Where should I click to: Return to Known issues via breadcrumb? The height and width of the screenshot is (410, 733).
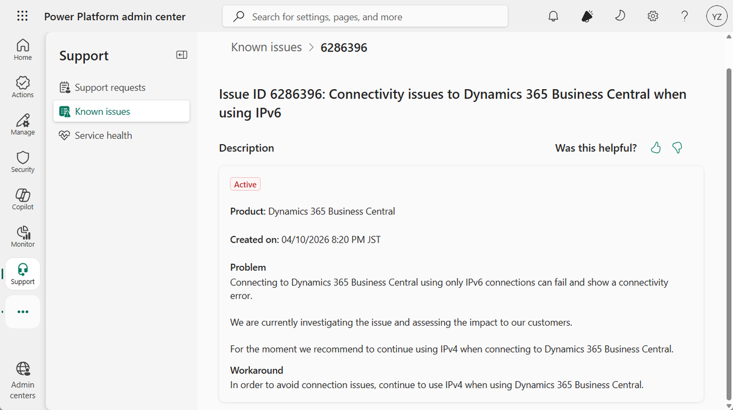pos(266,46)
